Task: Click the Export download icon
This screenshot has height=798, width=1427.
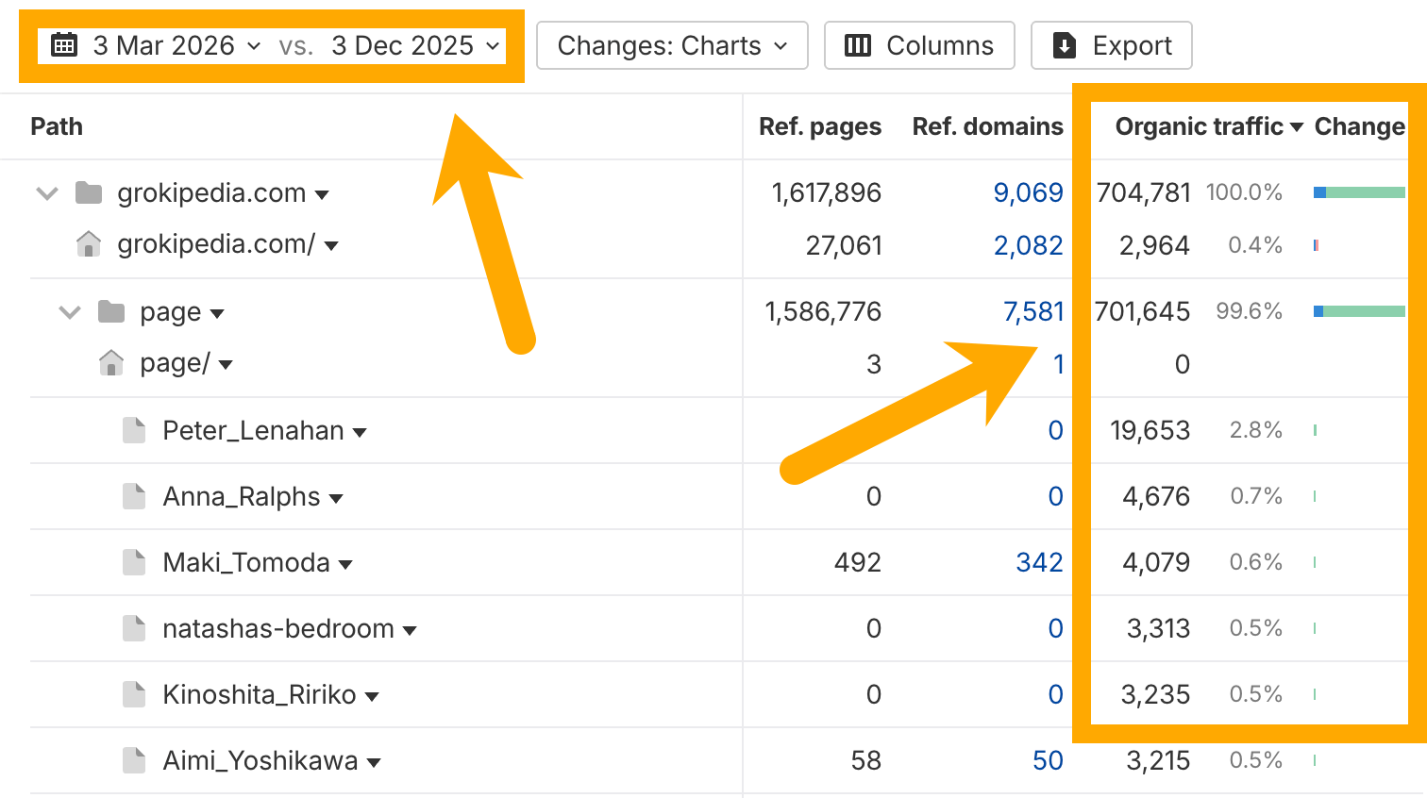Action: click(1064, 45)
